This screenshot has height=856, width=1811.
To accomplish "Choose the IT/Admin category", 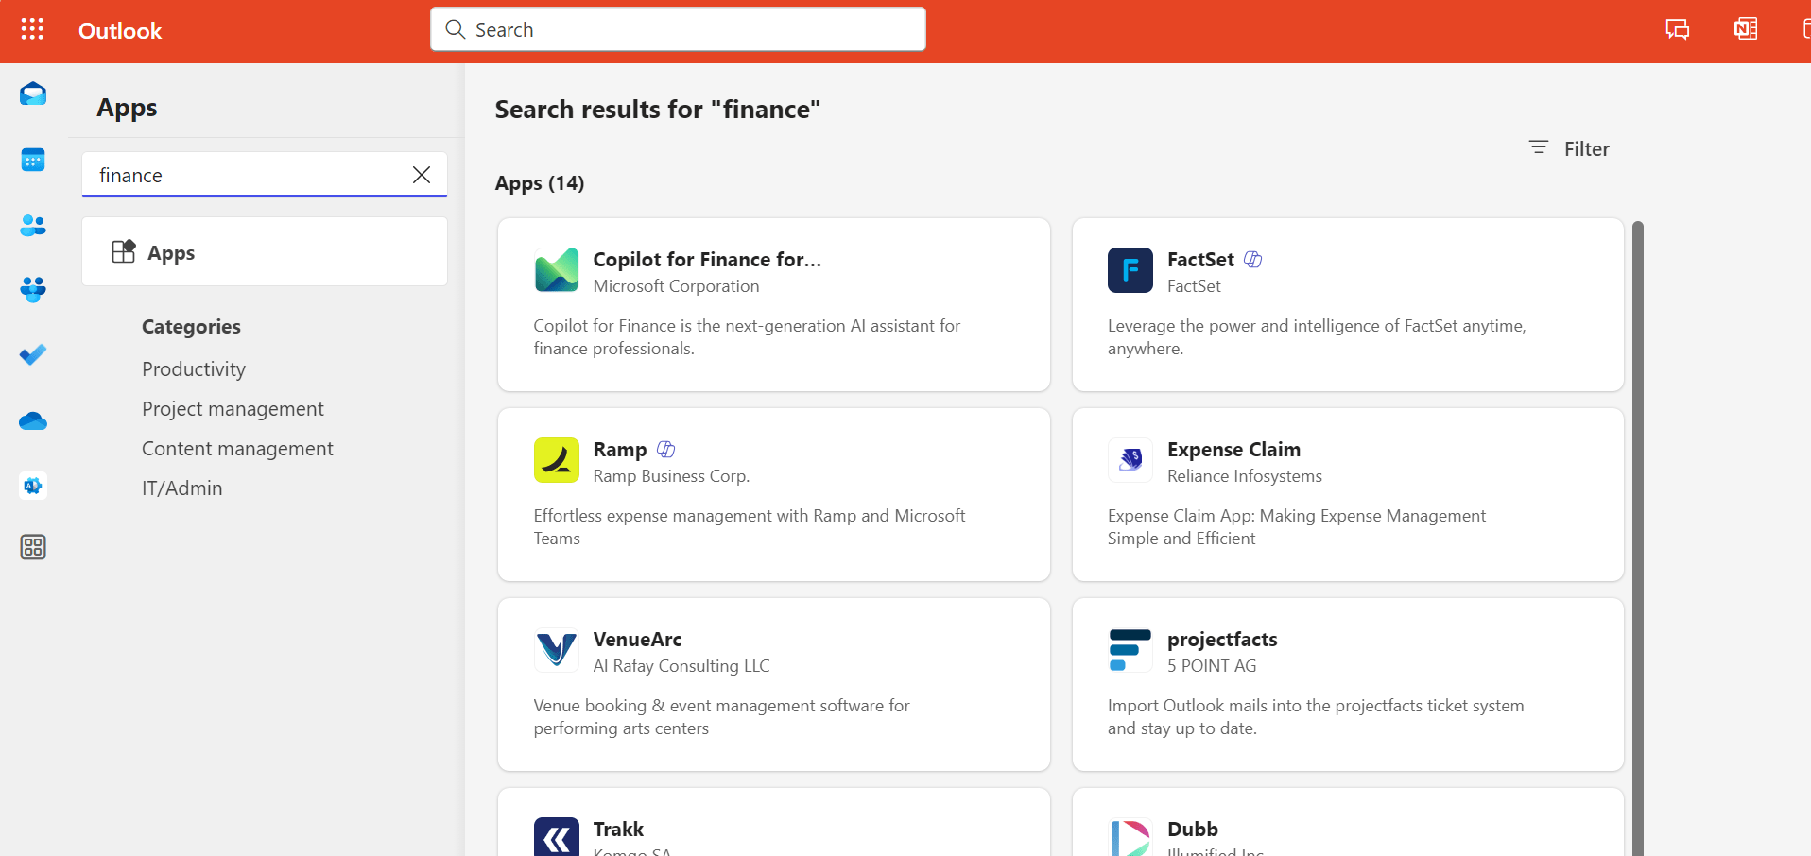I will coord(182,488).
